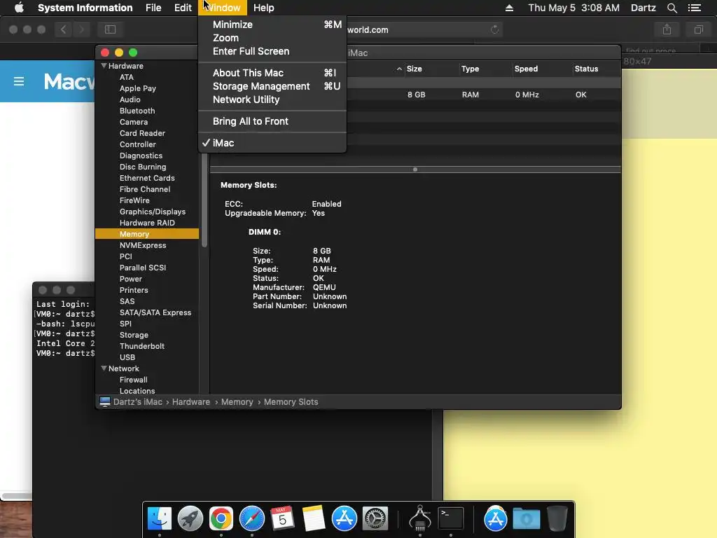Open the Macworld hamburger menu
Image resolution: width=717 pixels, height=538 pixels.
[x=19, y=81]
